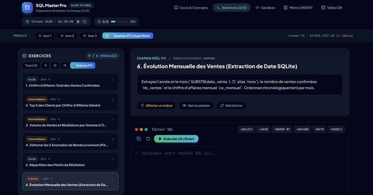
Task: Filter exercises by J1
Action: click(x=45, y=65)
